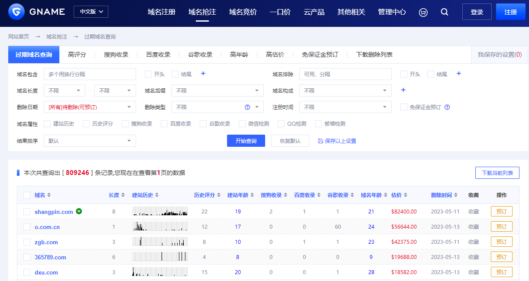Screen dimensions: 529x281
Task: Open the 结果排序 dropdown showing 默认
Action: (90, 141)
